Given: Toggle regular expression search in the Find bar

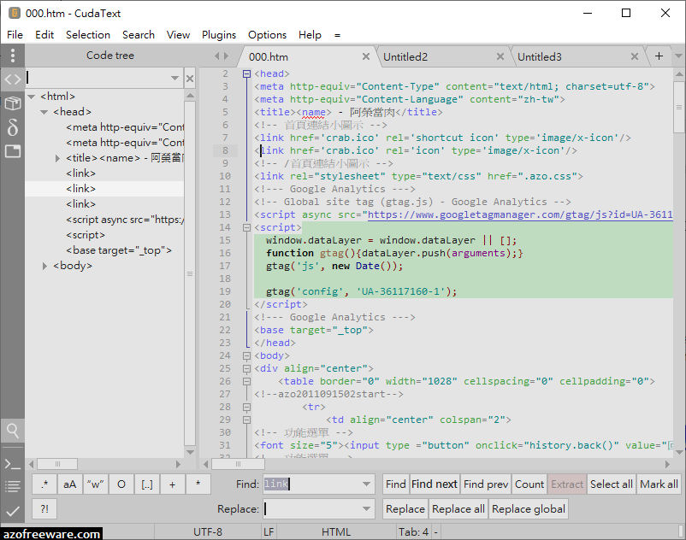Looking at the screenshot, I should (x=45, y=484).
